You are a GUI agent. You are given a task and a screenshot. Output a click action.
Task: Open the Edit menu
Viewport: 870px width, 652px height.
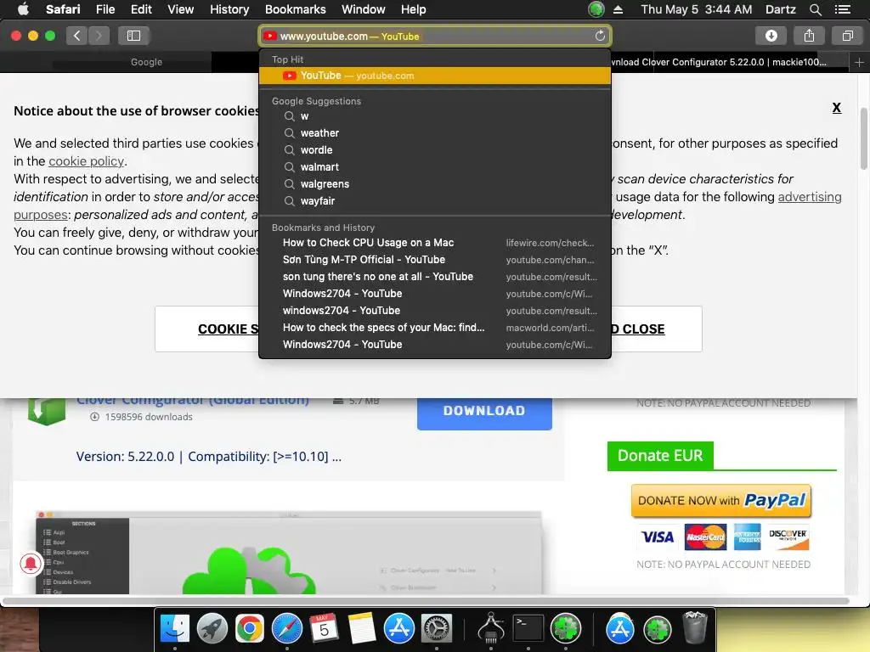[x=141, y=9]
